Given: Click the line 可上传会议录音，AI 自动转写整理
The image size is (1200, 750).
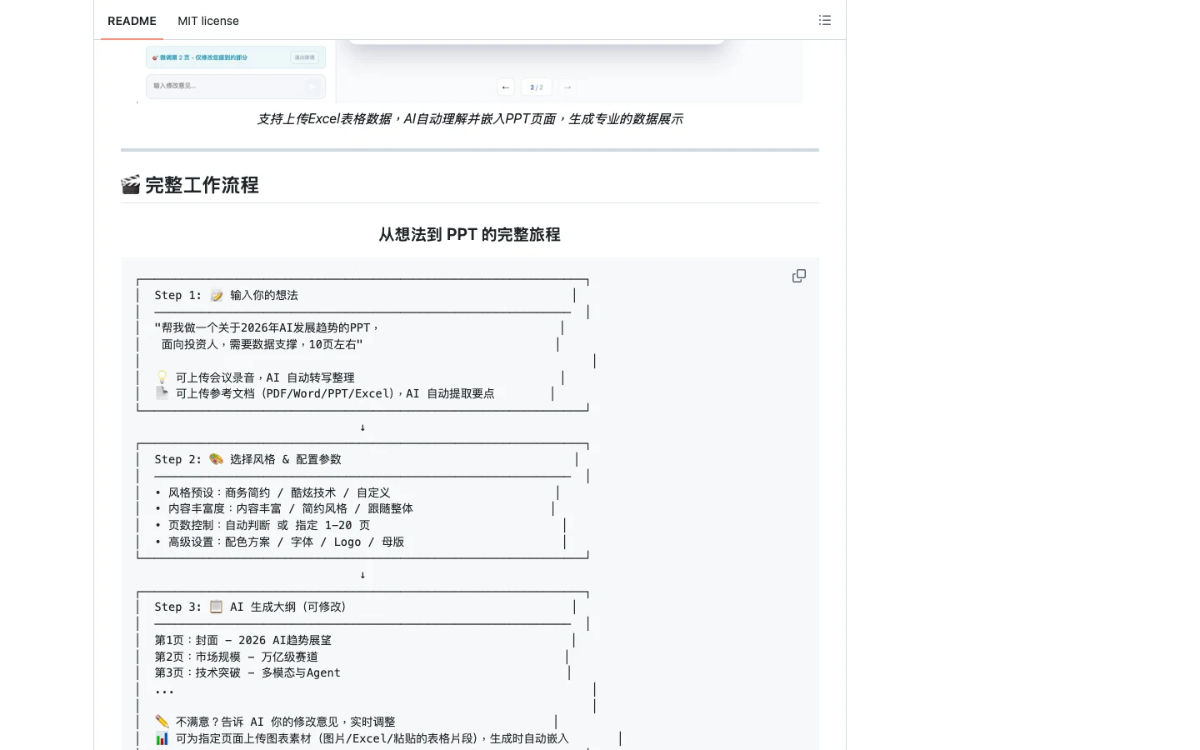Looking at the screenshot, I should [x=255, y=377].
